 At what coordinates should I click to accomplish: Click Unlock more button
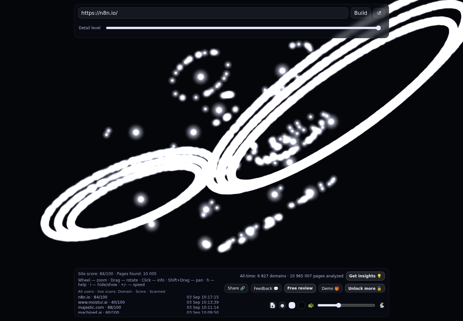(365, 288)
